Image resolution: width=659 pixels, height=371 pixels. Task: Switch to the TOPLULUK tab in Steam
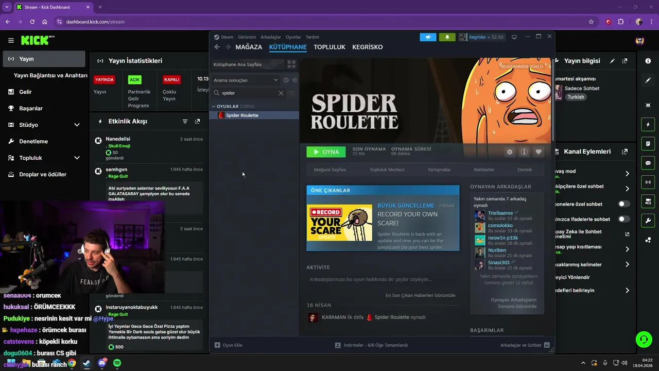pos(329,47)
